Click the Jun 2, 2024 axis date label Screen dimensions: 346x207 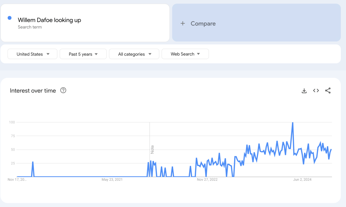[x=302, y=179]
